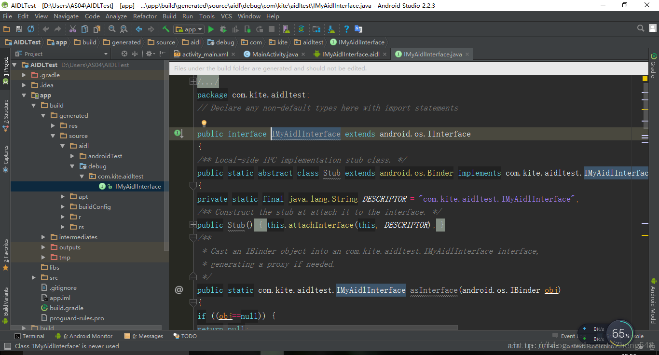659x355 pixels.
Task: Run the app with the green play icon
Action: (x=211, y=29)
